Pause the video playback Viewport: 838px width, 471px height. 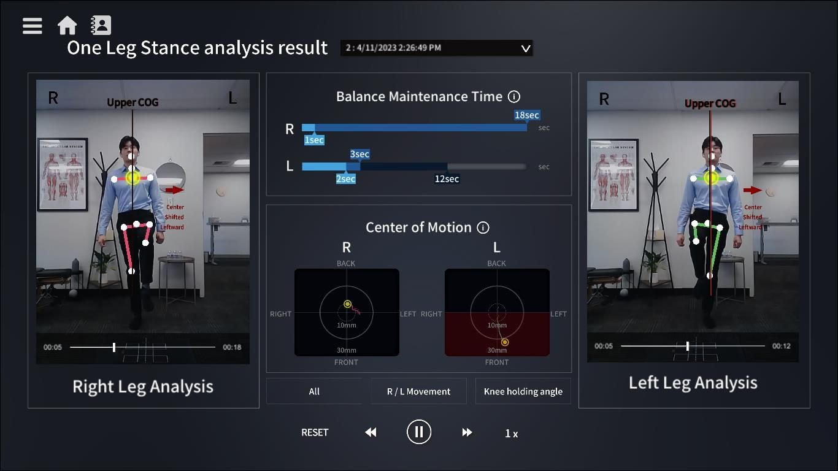coord(419,432)
